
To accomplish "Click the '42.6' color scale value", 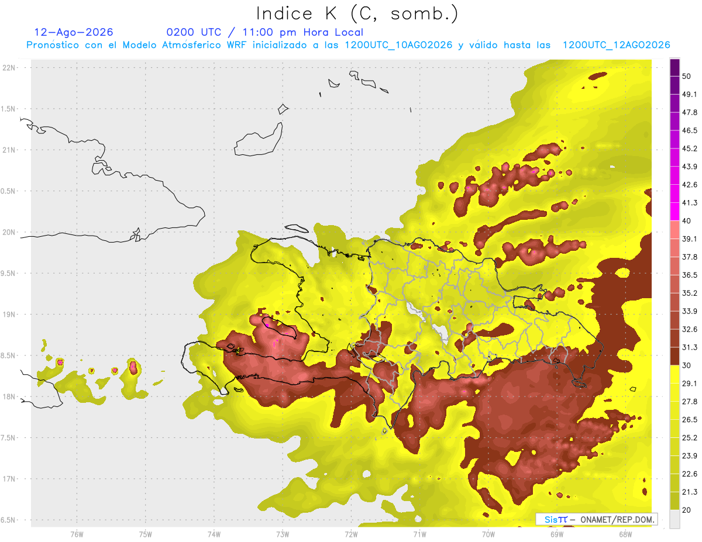I will (690, 185).
